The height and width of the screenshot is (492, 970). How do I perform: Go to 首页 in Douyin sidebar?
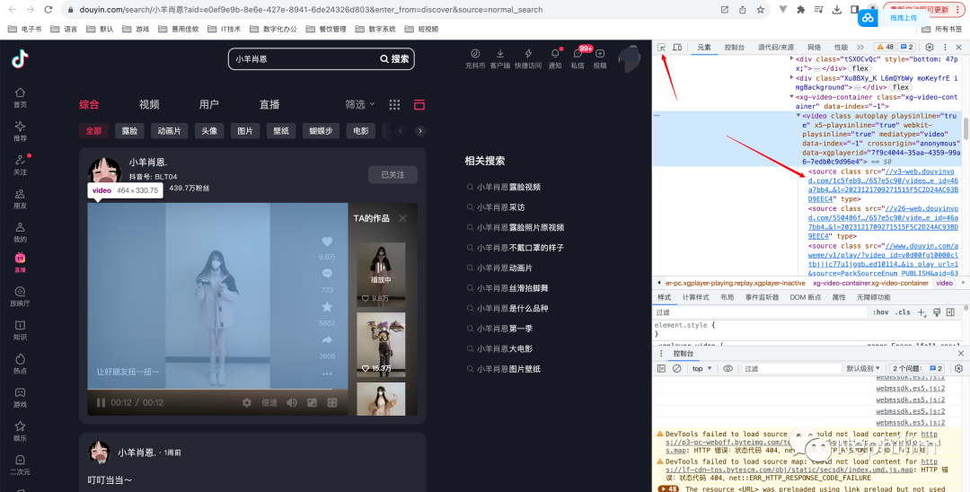click(x=21, y=98)
